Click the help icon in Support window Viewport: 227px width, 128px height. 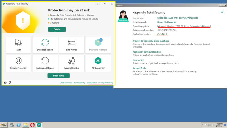(x=222, y=12)
